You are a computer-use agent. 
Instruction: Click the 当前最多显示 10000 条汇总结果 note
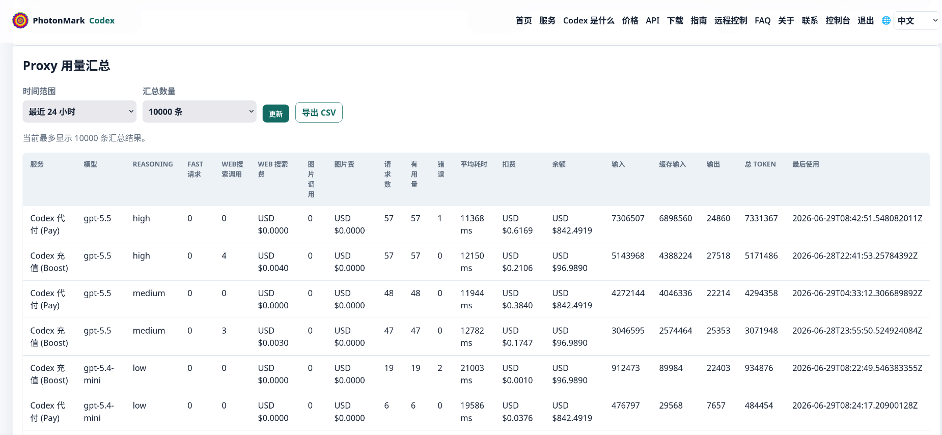point(85,138)
